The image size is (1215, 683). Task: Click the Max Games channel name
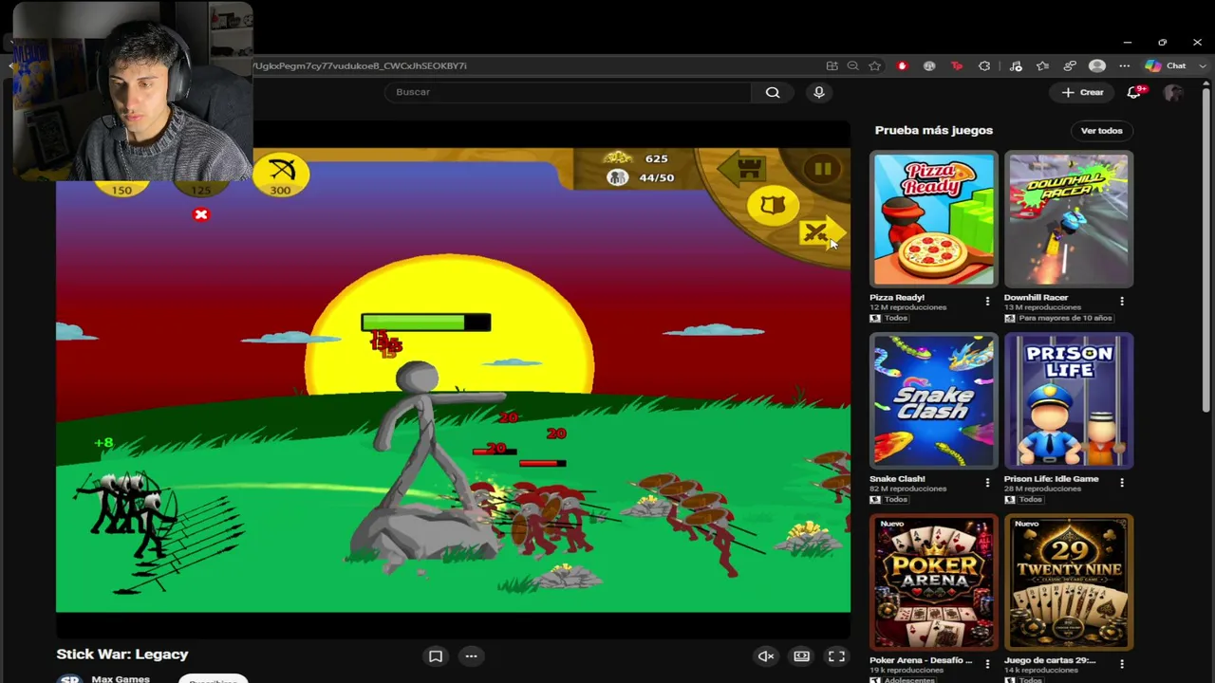121,679
